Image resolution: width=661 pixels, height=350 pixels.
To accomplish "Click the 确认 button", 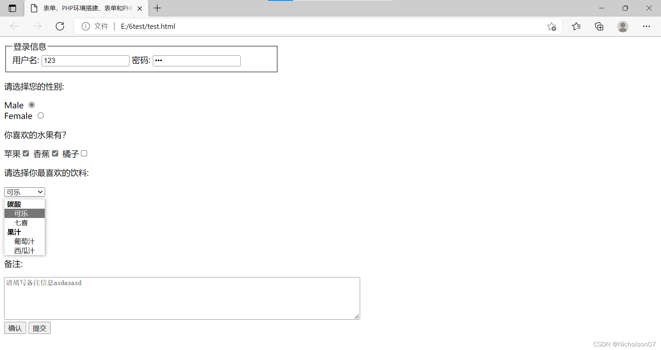I will (x=15, y=328).
